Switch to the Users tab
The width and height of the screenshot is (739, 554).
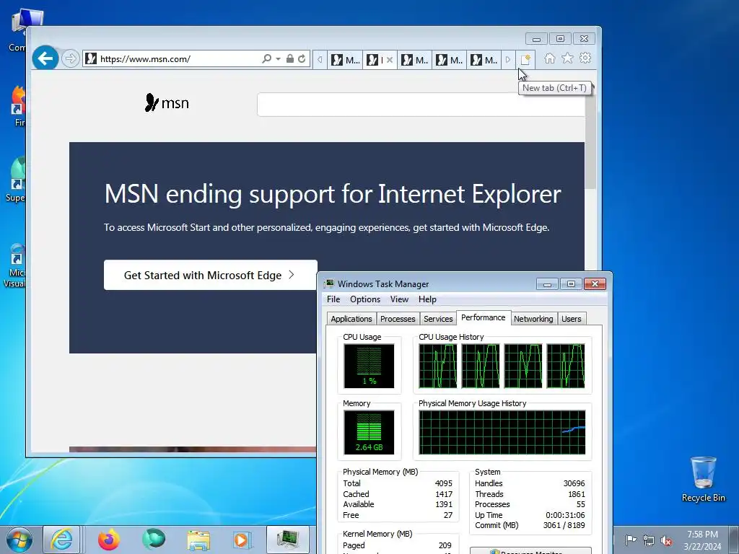click(572, 319)
